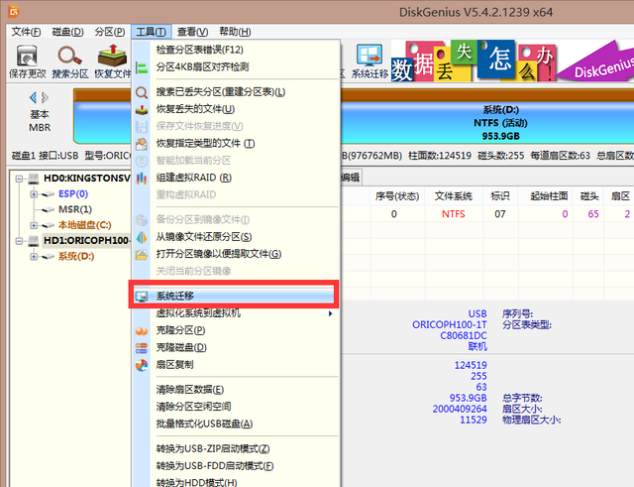Collapse the HD1:ORICOPH100 disk node

(x=19, y=241)
